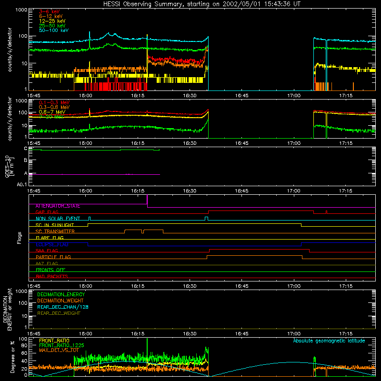
Task: Click the HESSI Observing Summary title
Action: tap(201, 4)
